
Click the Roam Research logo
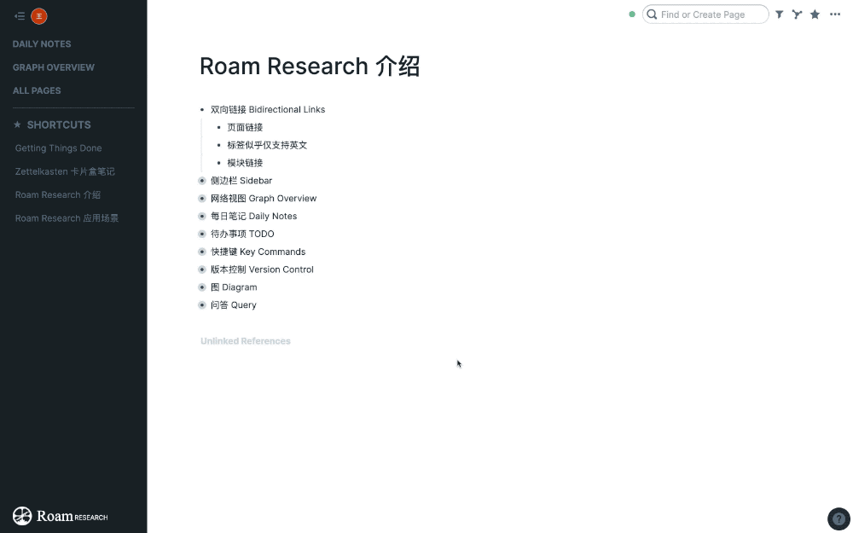tap(60, 516)
